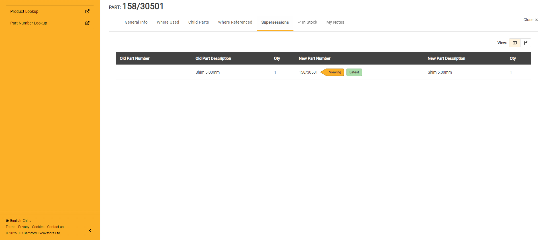Collapse the sidebar with the left chevron

tap(90, 231)
